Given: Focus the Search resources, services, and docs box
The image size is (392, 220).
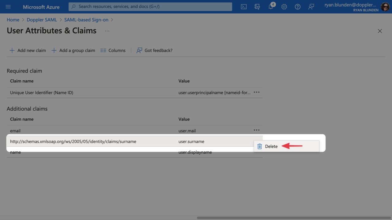Looking at the screenshot, I should [150, 6].
